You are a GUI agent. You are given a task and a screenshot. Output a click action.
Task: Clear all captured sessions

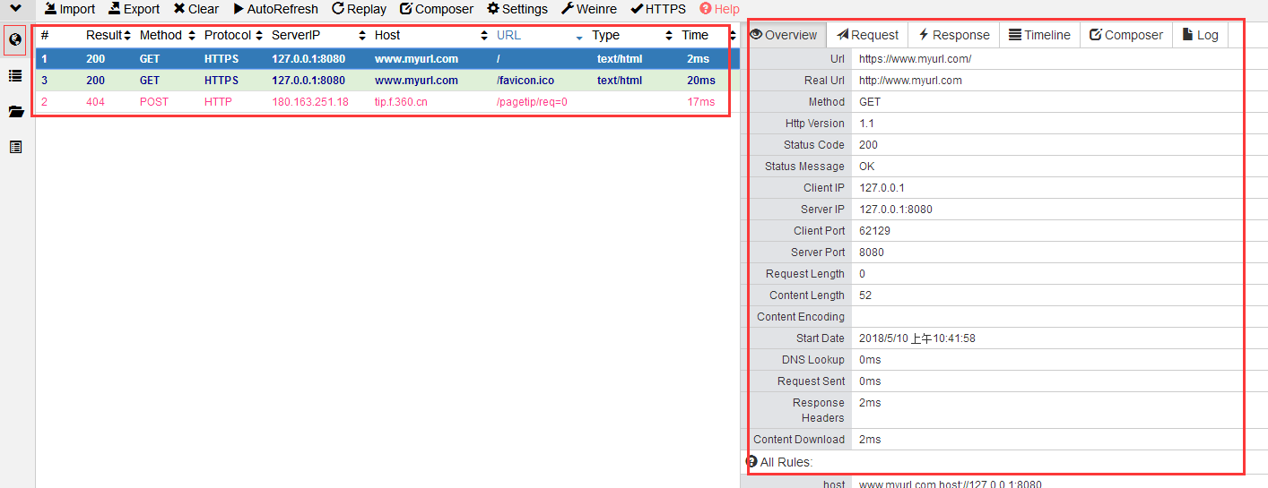pos(195,9)
